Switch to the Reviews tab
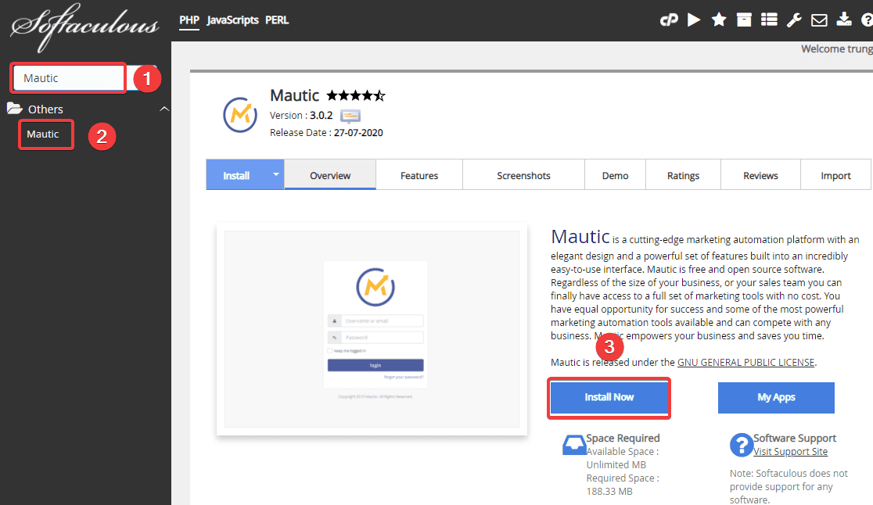Viewport: 873px width, 505px height. click(x=760, y=176)
